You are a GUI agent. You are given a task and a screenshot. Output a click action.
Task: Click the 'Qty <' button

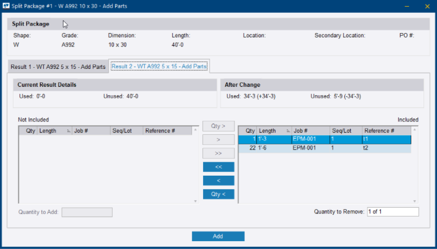click(x=218, y=194)
